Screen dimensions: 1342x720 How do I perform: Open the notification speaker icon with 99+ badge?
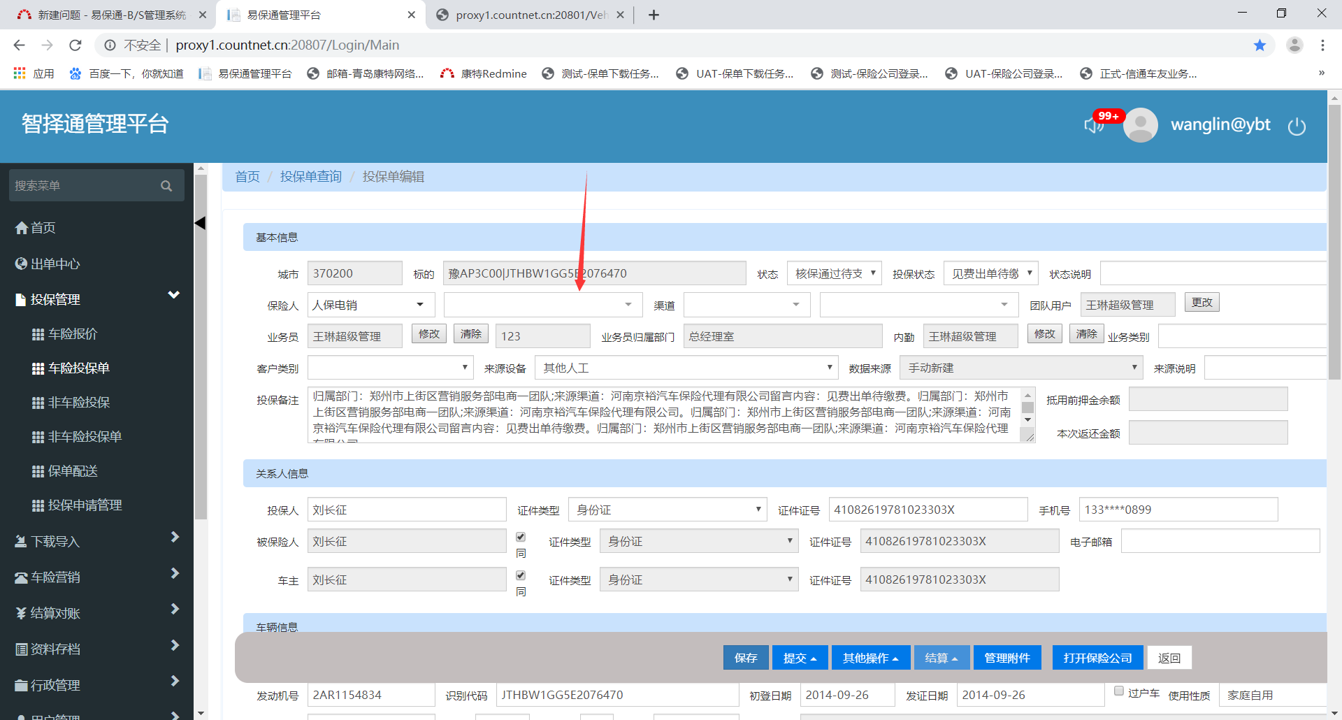[1093, 125]
